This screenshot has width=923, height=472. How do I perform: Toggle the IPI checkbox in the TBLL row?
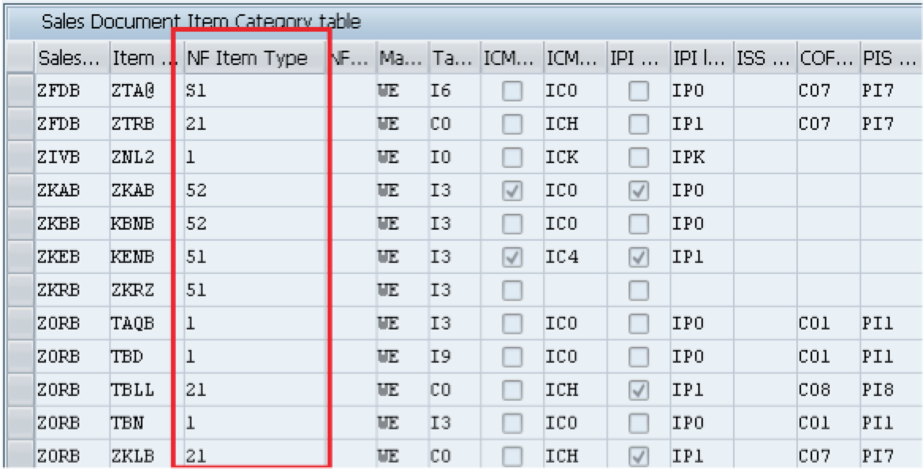[x=640, y=390]
